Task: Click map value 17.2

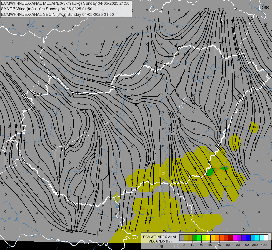Action: pos(206,9)
